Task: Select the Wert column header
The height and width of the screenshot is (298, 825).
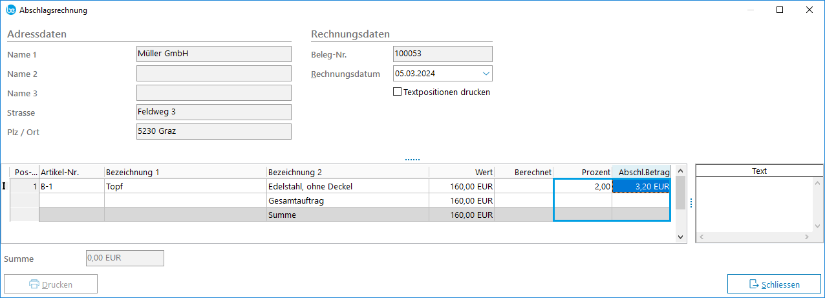Action: [x=461, y=172]
